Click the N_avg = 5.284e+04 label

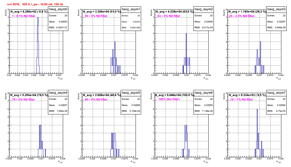pos(29,95)
